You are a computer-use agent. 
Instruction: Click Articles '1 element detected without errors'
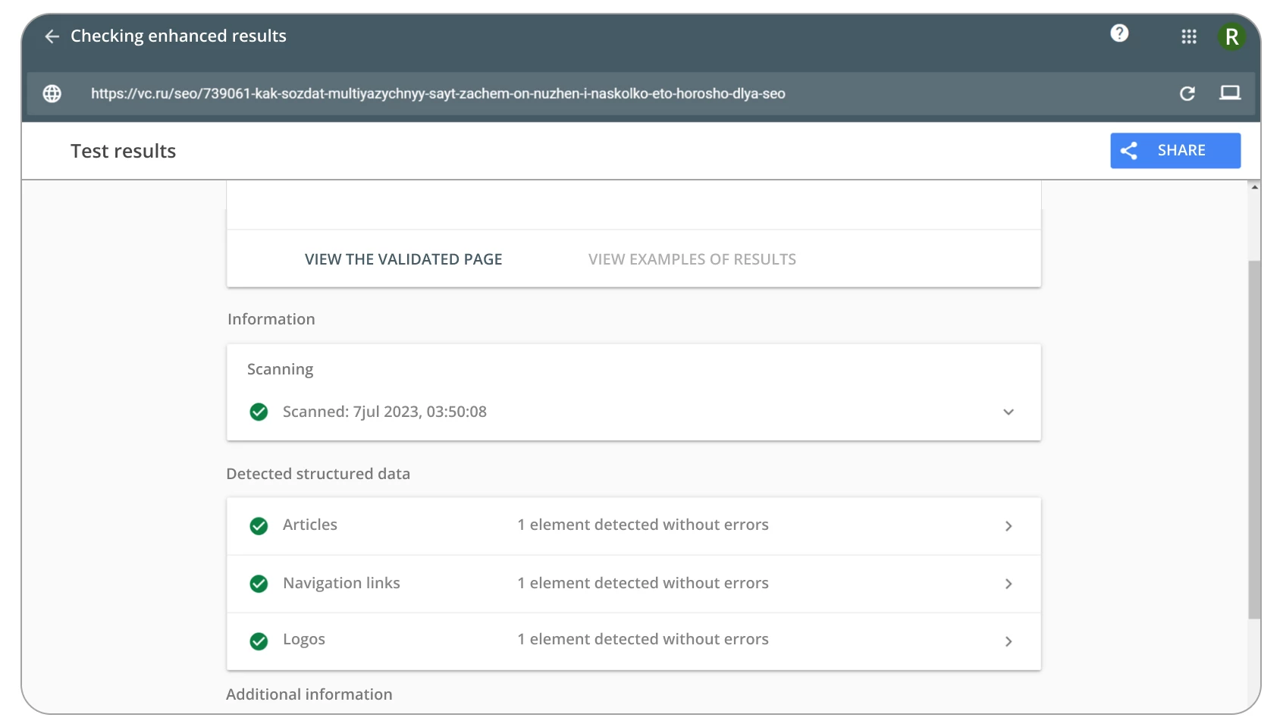(x=643, y=525)
